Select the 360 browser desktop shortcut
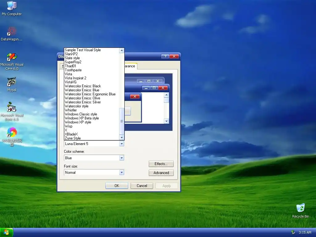316x237 pixels. pos(12,137)
